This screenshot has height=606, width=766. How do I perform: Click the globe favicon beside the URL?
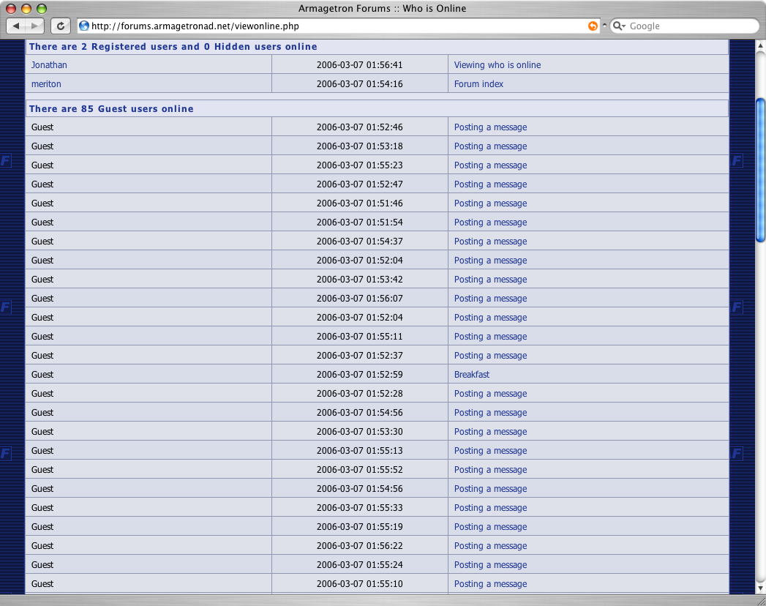click(x=84, y=26)
